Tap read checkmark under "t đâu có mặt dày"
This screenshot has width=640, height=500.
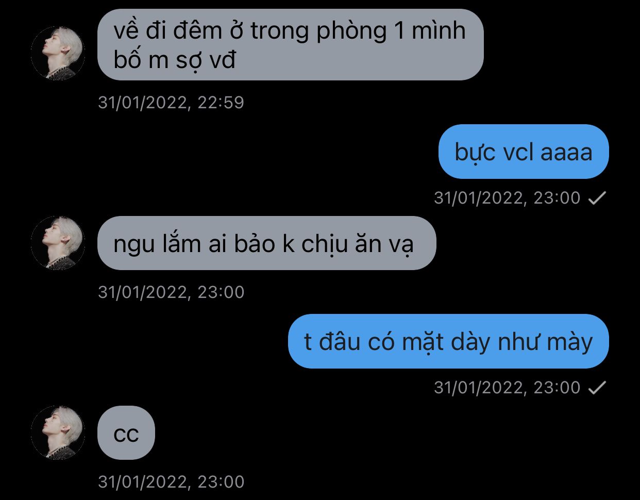(597, 388)
